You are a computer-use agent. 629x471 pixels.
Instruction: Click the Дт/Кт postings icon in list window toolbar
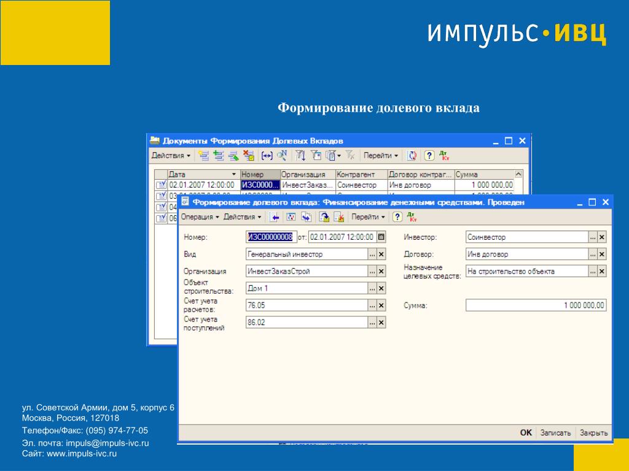click(x=444, y=155)
